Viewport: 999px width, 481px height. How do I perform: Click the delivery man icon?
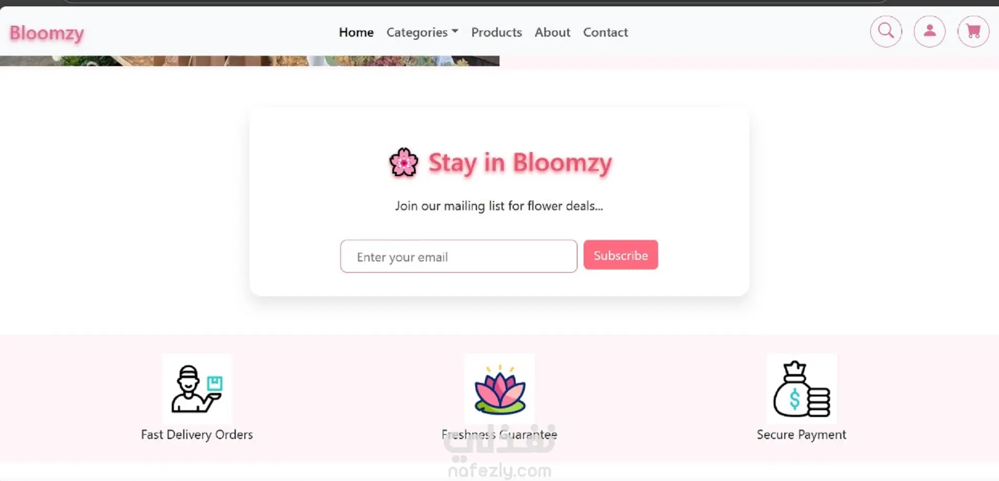197,389
